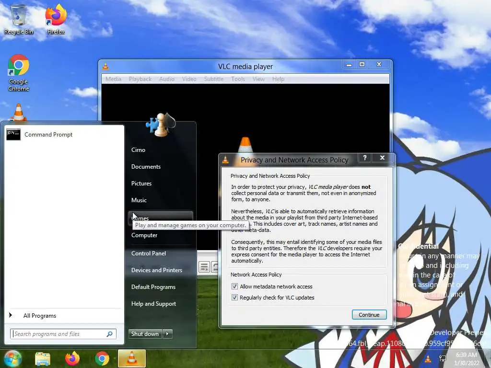Click the Shut down button
This screenshot has width=491, height=368.
[145, 334]
